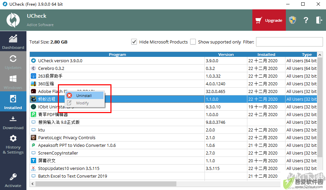This screenshot has width=326, height=190.
Task: Enable Show supported only checkbox
Action: 193,42
